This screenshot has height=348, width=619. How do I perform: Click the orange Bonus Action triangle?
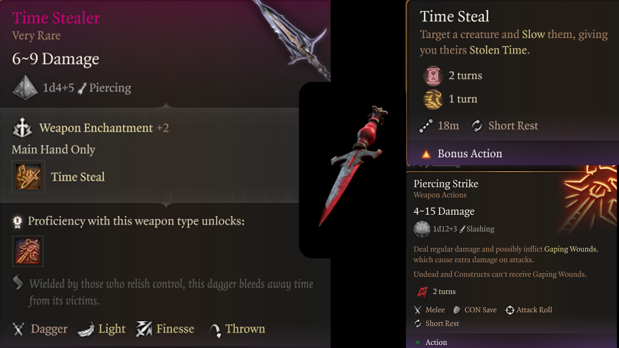click(426, 154)
